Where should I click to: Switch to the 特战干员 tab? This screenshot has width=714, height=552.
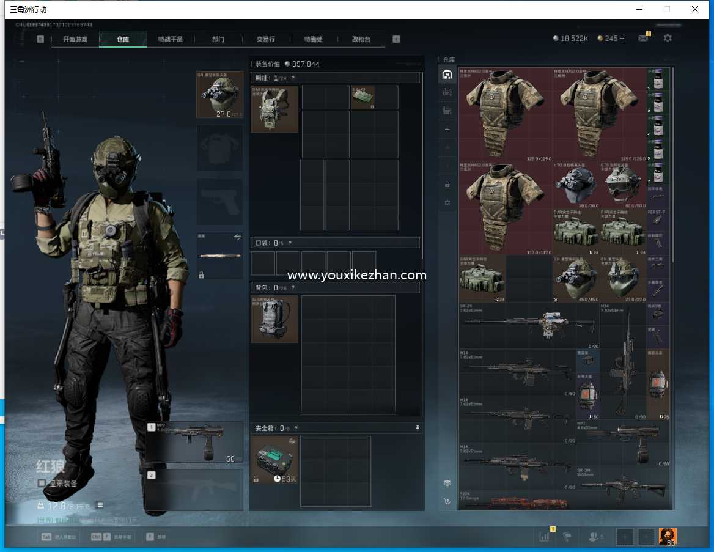[x=171, y=39]
